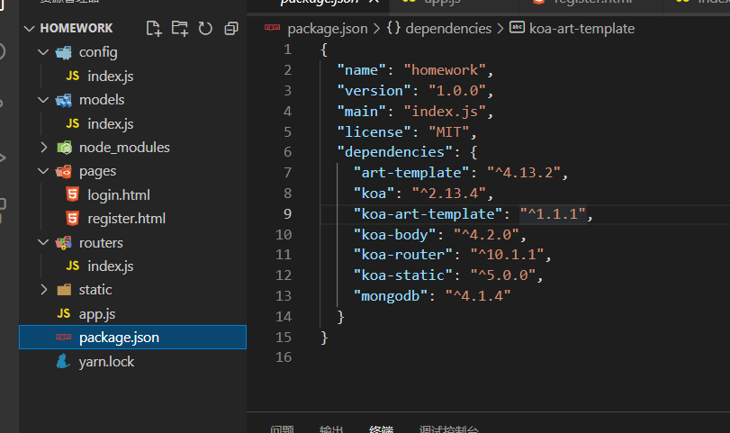The width and height of the screenshot is (730, 433).
Task: Select the models folder icon
Action: coord(64,100)
